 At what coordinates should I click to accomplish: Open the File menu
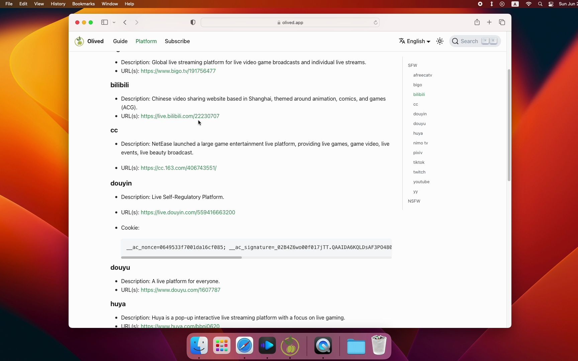tap(9, 4)
